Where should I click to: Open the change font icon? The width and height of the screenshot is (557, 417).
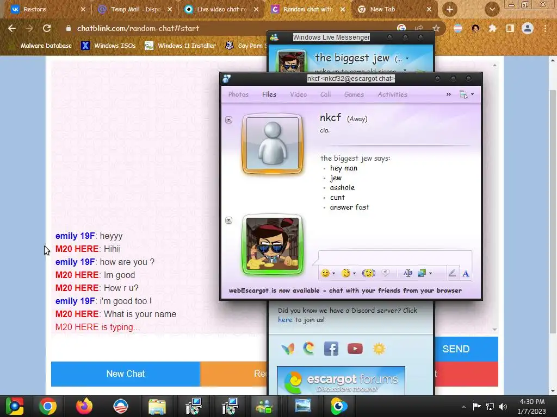coord(408,273)
